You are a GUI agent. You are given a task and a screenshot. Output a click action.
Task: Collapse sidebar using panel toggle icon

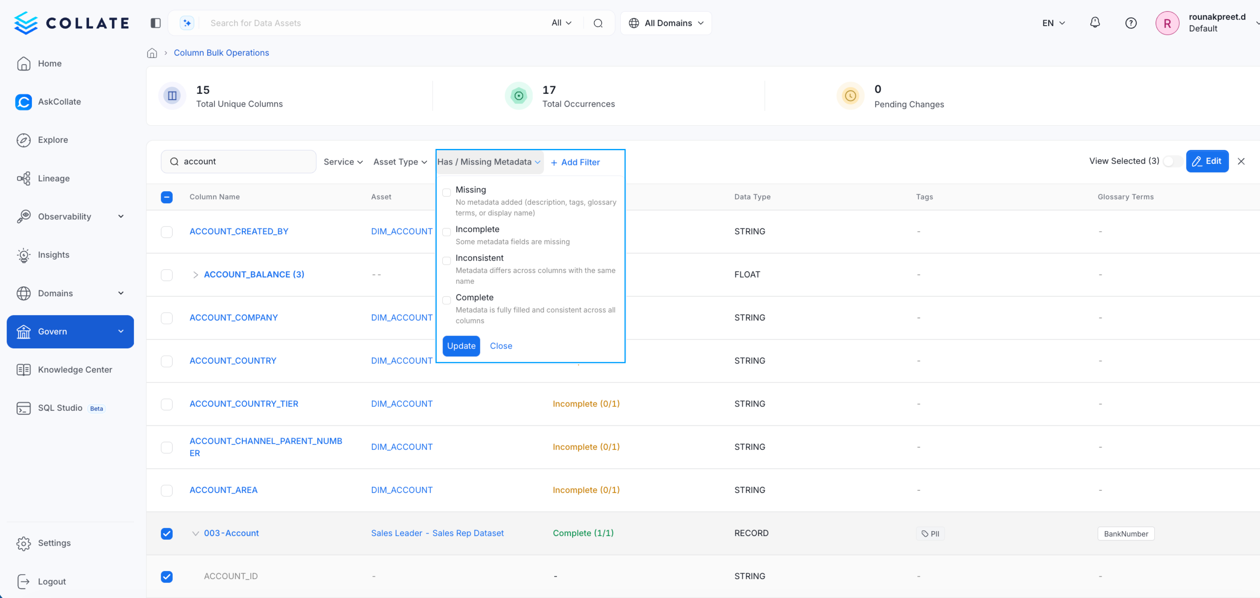point(156,23)
